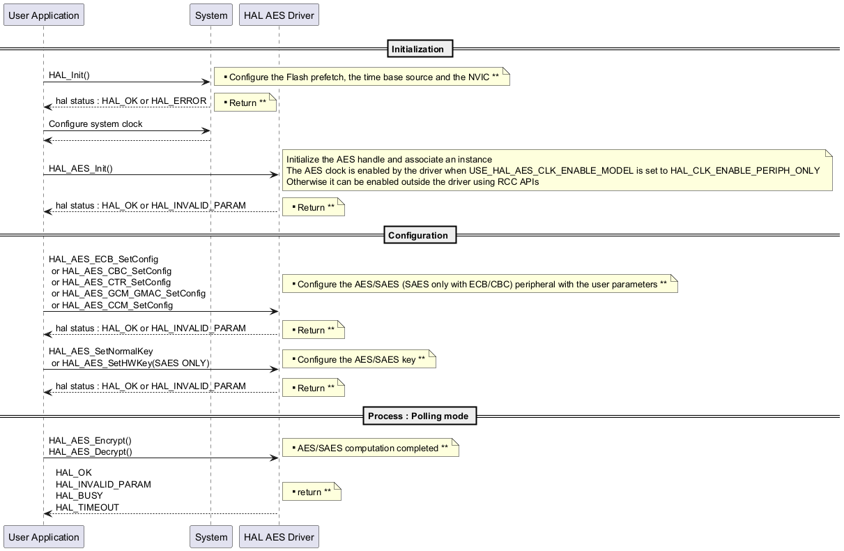Viewport: 844px width, 551px height.
Task: Click the Configure the AES/SAES key note
Action: 359,360
